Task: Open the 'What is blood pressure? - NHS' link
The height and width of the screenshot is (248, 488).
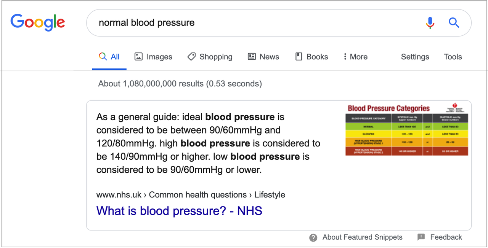Action: pyautogui.click(x=179, y=211)
